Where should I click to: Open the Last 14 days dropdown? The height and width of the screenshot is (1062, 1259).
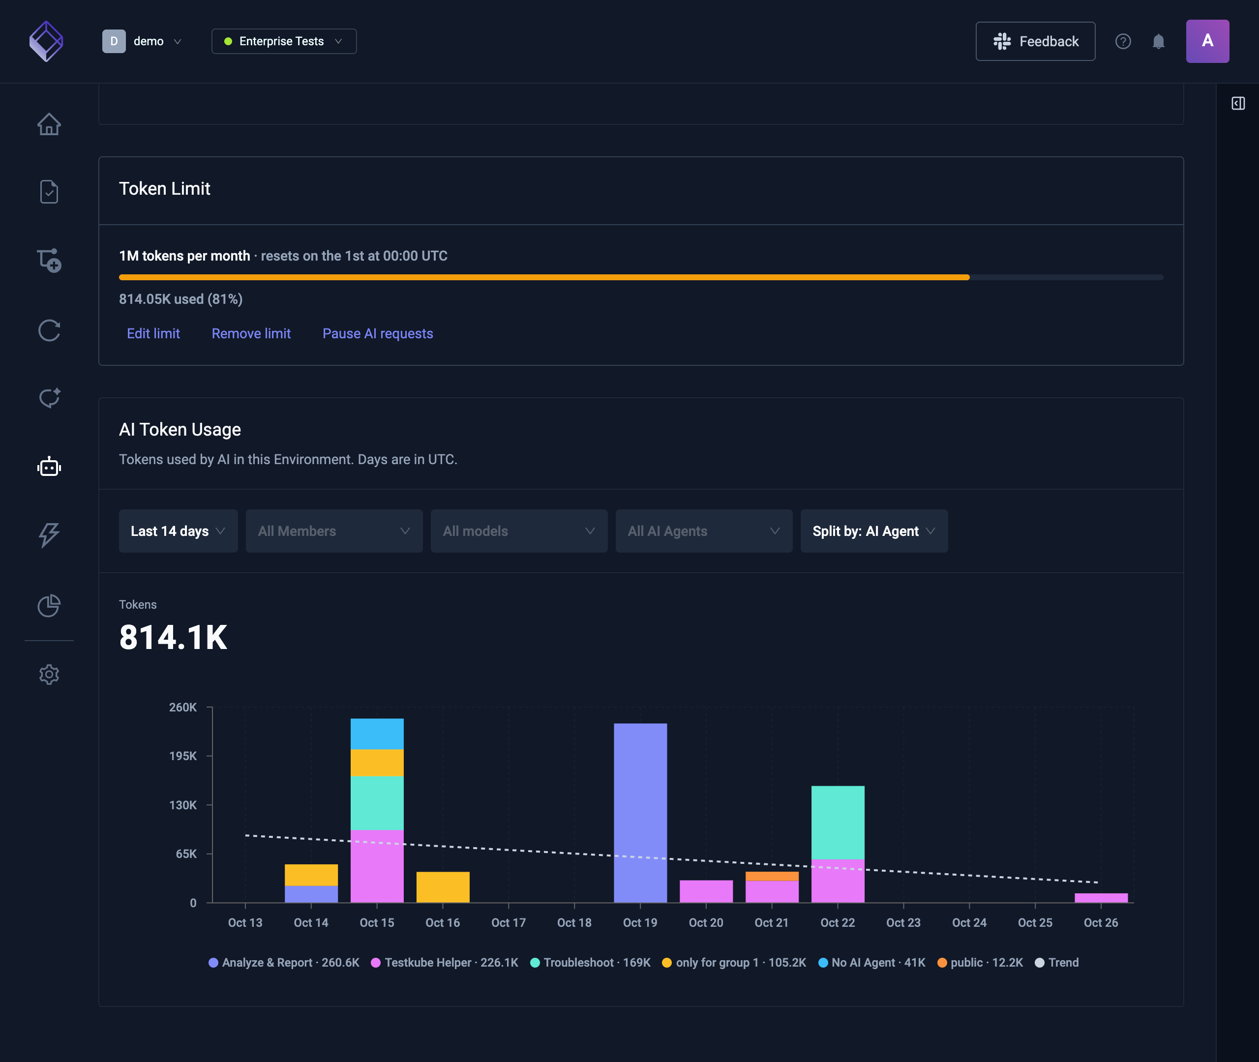(x=178, y=531)
